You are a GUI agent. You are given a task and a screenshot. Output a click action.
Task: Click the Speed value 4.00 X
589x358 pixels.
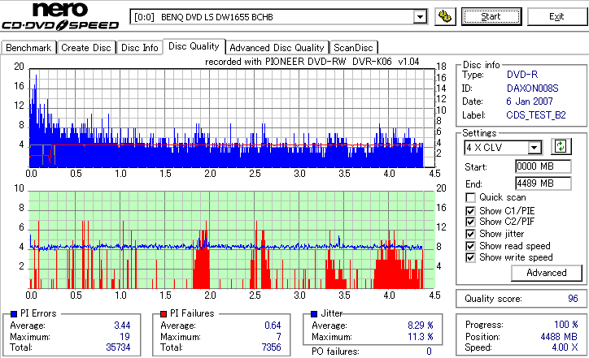coord(565,347)
